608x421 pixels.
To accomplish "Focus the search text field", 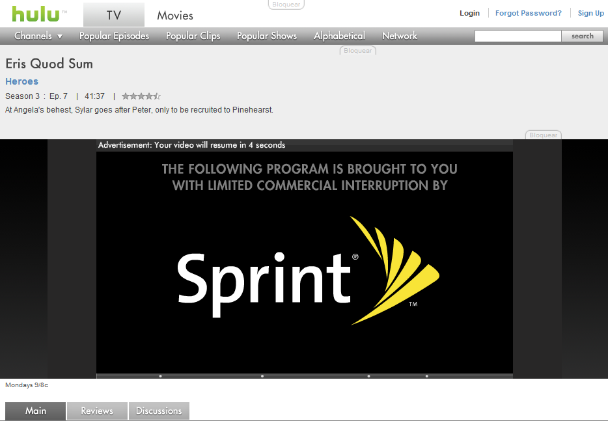I will coord(518,36).
